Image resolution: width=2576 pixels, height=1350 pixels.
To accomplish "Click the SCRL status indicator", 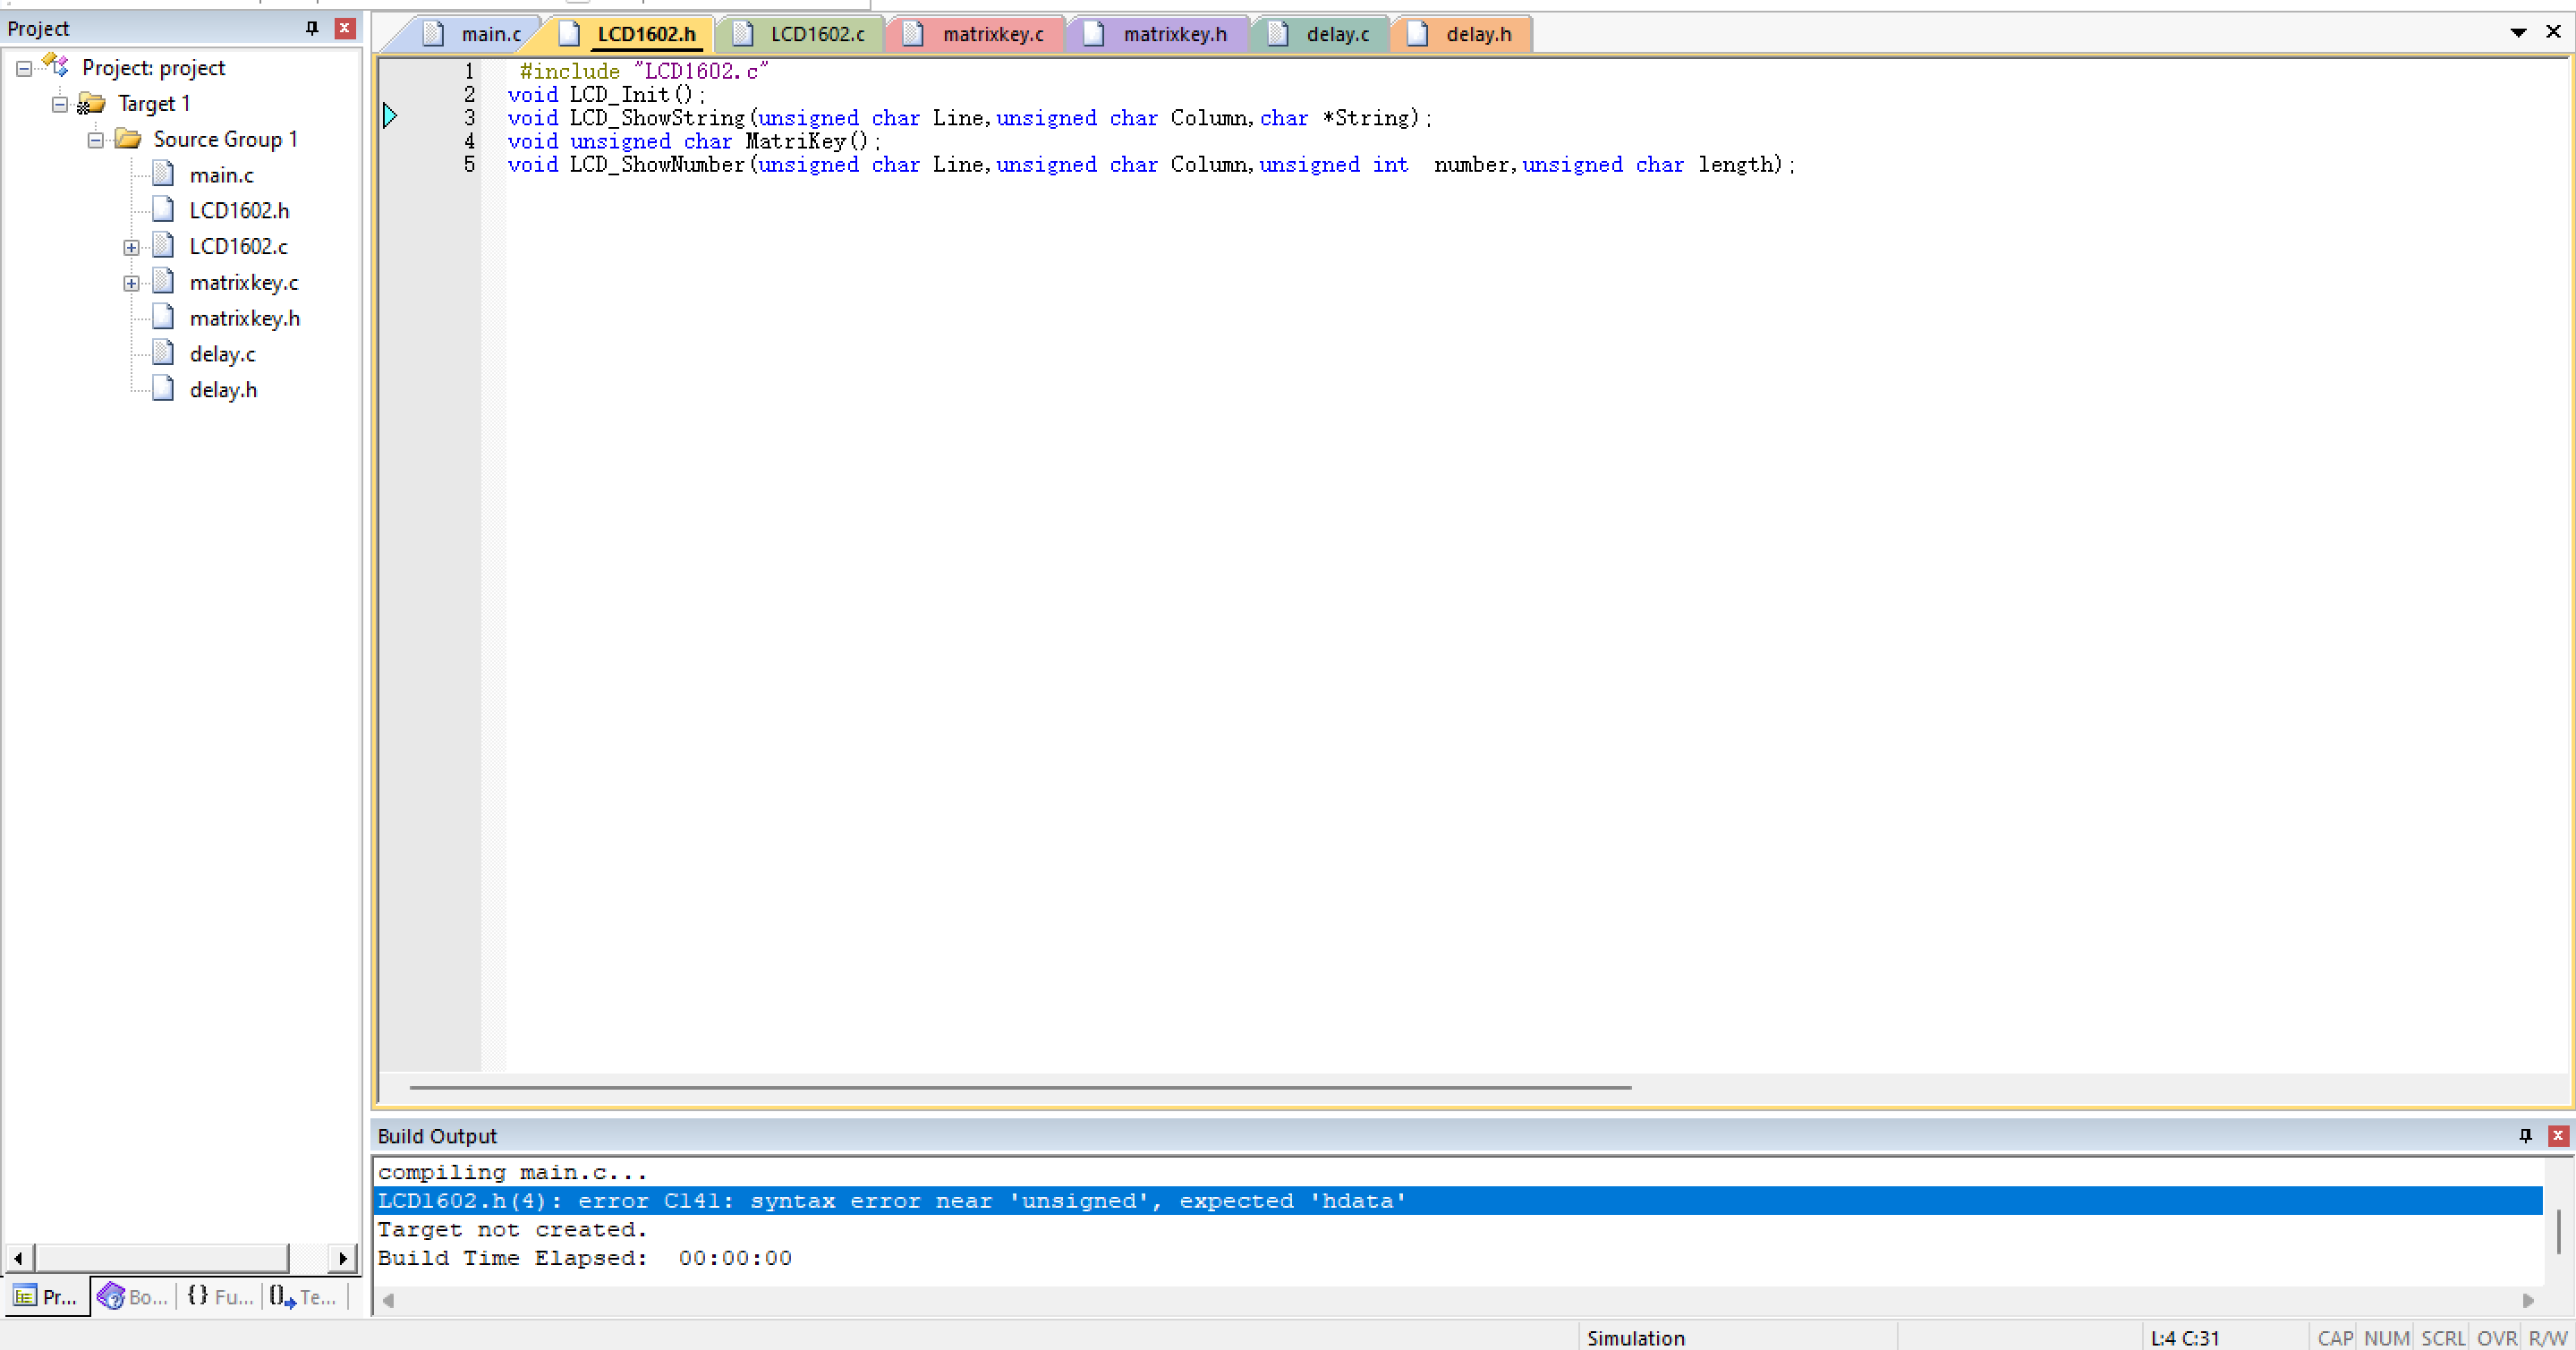I will [x=2443, y=1338].
